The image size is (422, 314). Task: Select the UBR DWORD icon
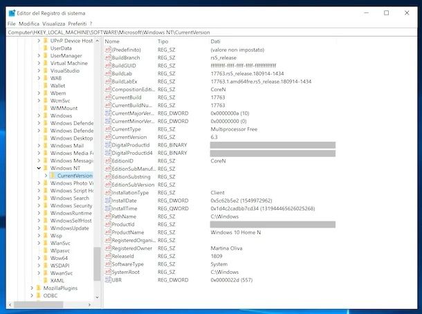tap(108, 280)
